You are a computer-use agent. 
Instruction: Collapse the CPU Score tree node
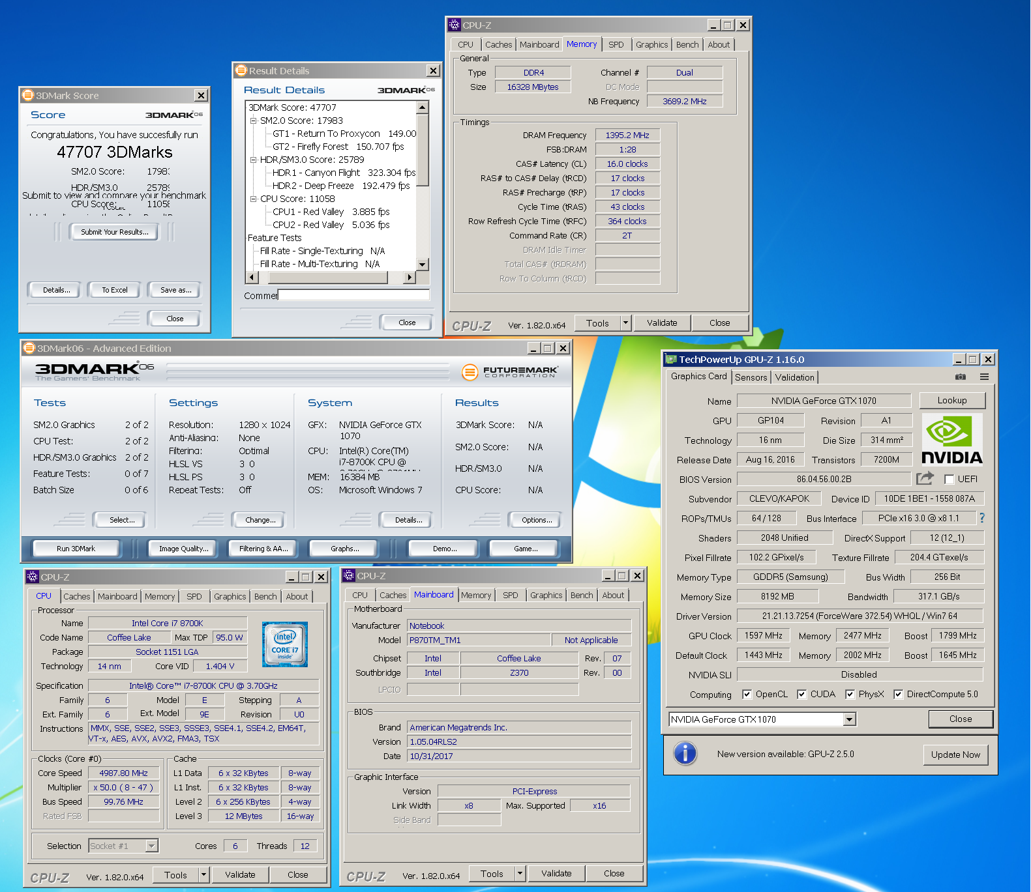254,199
